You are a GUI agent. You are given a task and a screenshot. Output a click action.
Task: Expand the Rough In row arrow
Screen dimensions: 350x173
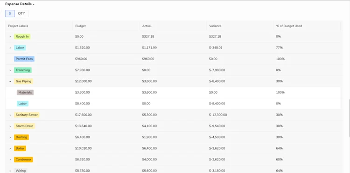[10, 36]
